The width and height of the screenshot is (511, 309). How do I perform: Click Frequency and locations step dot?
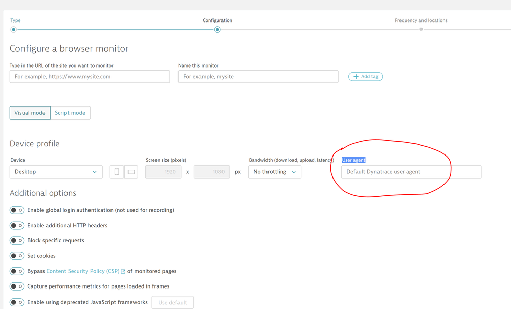point(421,29)
